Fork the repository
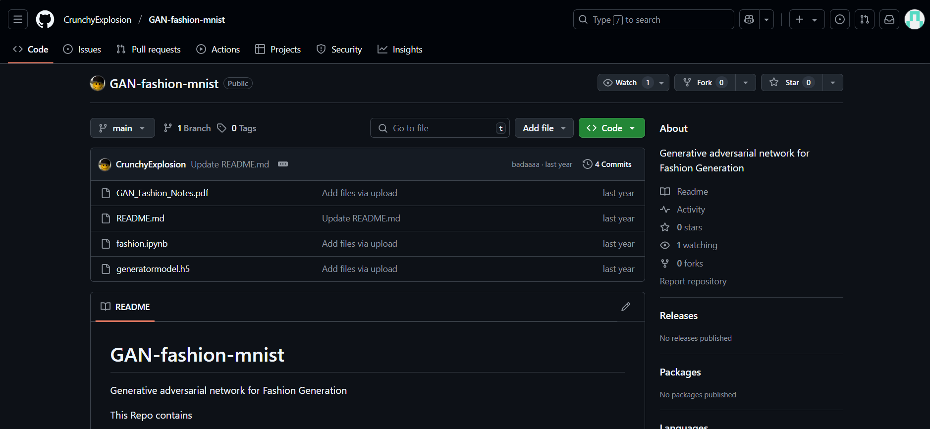930x429 pixels. [705, 83]
